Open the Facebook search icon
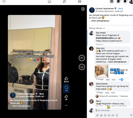133x118 pixels. [4, 1]
